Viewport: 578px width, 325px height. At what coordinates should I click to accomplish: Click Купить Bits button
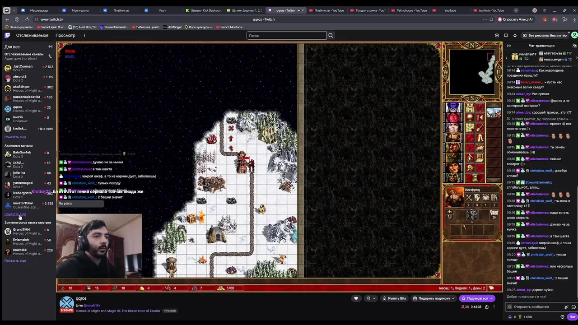pos(394,298)
